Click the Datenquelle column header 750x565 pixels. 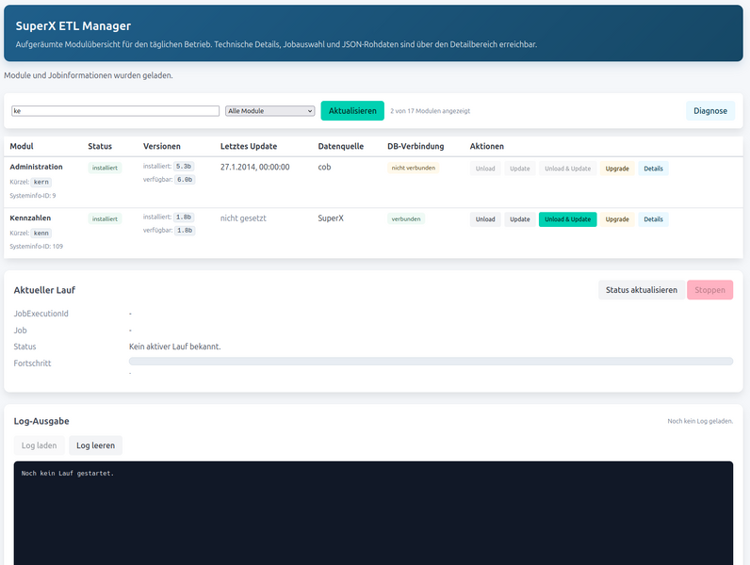click(341, 146)
